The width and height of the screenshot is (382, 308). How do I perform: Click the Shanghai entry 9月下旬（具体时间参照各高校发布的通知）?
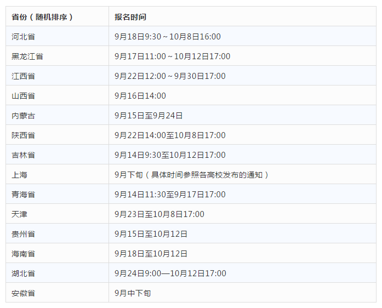click(191, 175)
